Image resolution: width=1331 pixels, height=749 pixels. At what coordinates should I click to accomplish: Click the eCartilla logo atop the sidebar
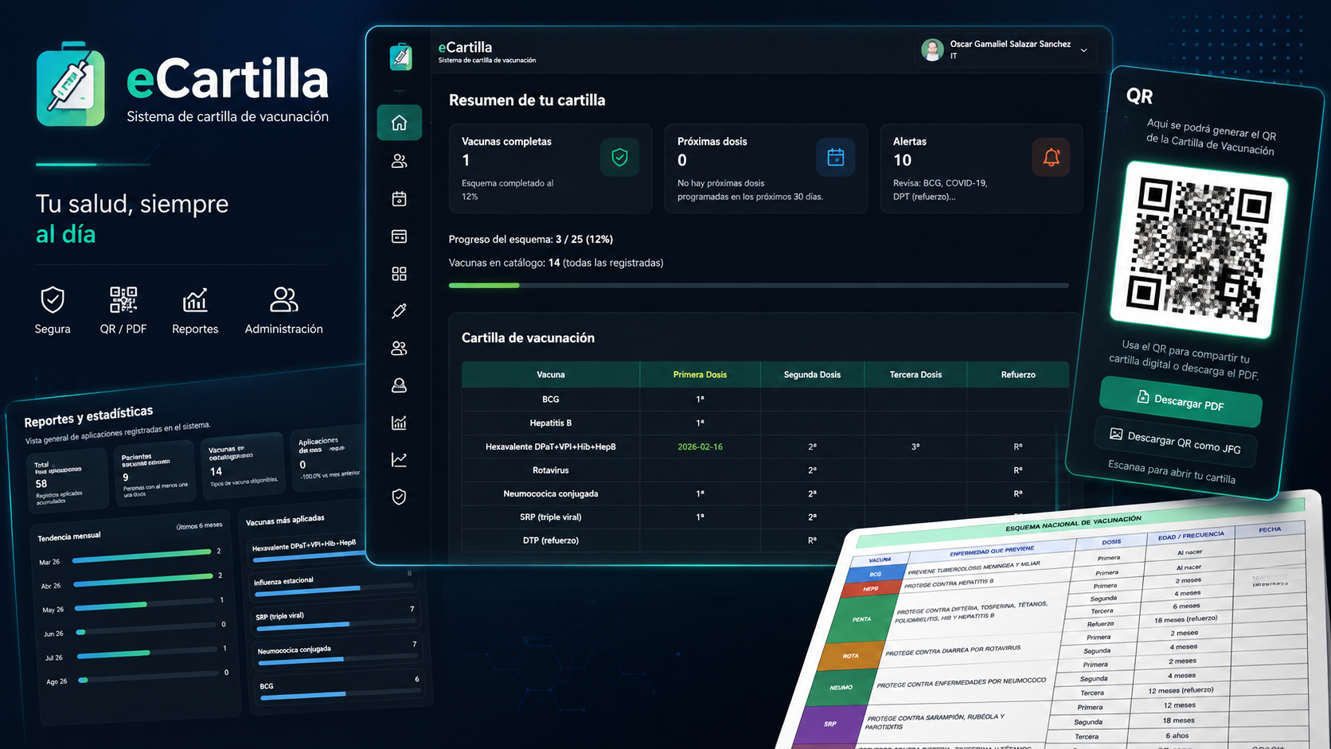(x=400, y=57)
